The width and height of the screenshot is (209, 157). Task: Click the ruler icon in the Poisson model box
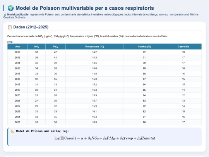13,131
